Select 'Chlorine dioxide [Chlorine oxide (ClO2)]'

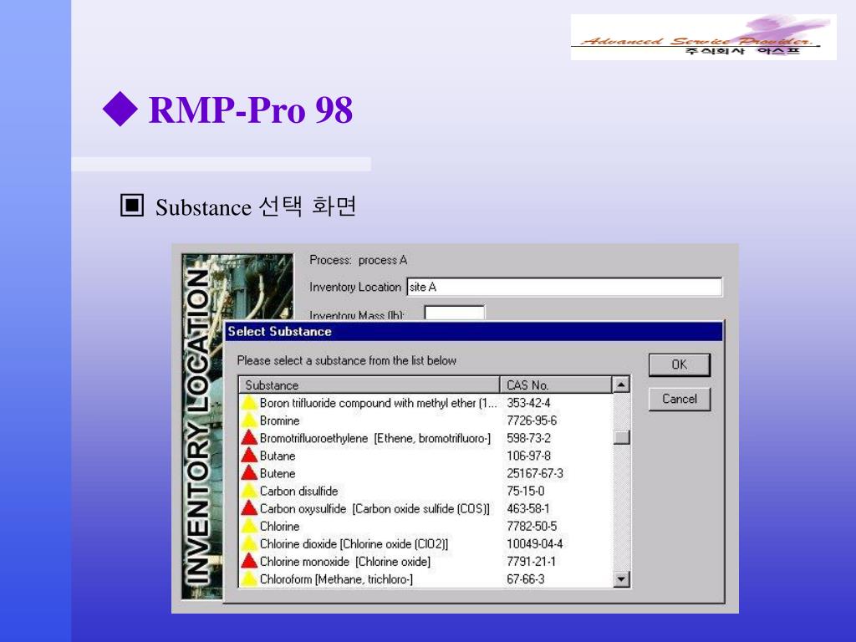[x=354, y=543]
